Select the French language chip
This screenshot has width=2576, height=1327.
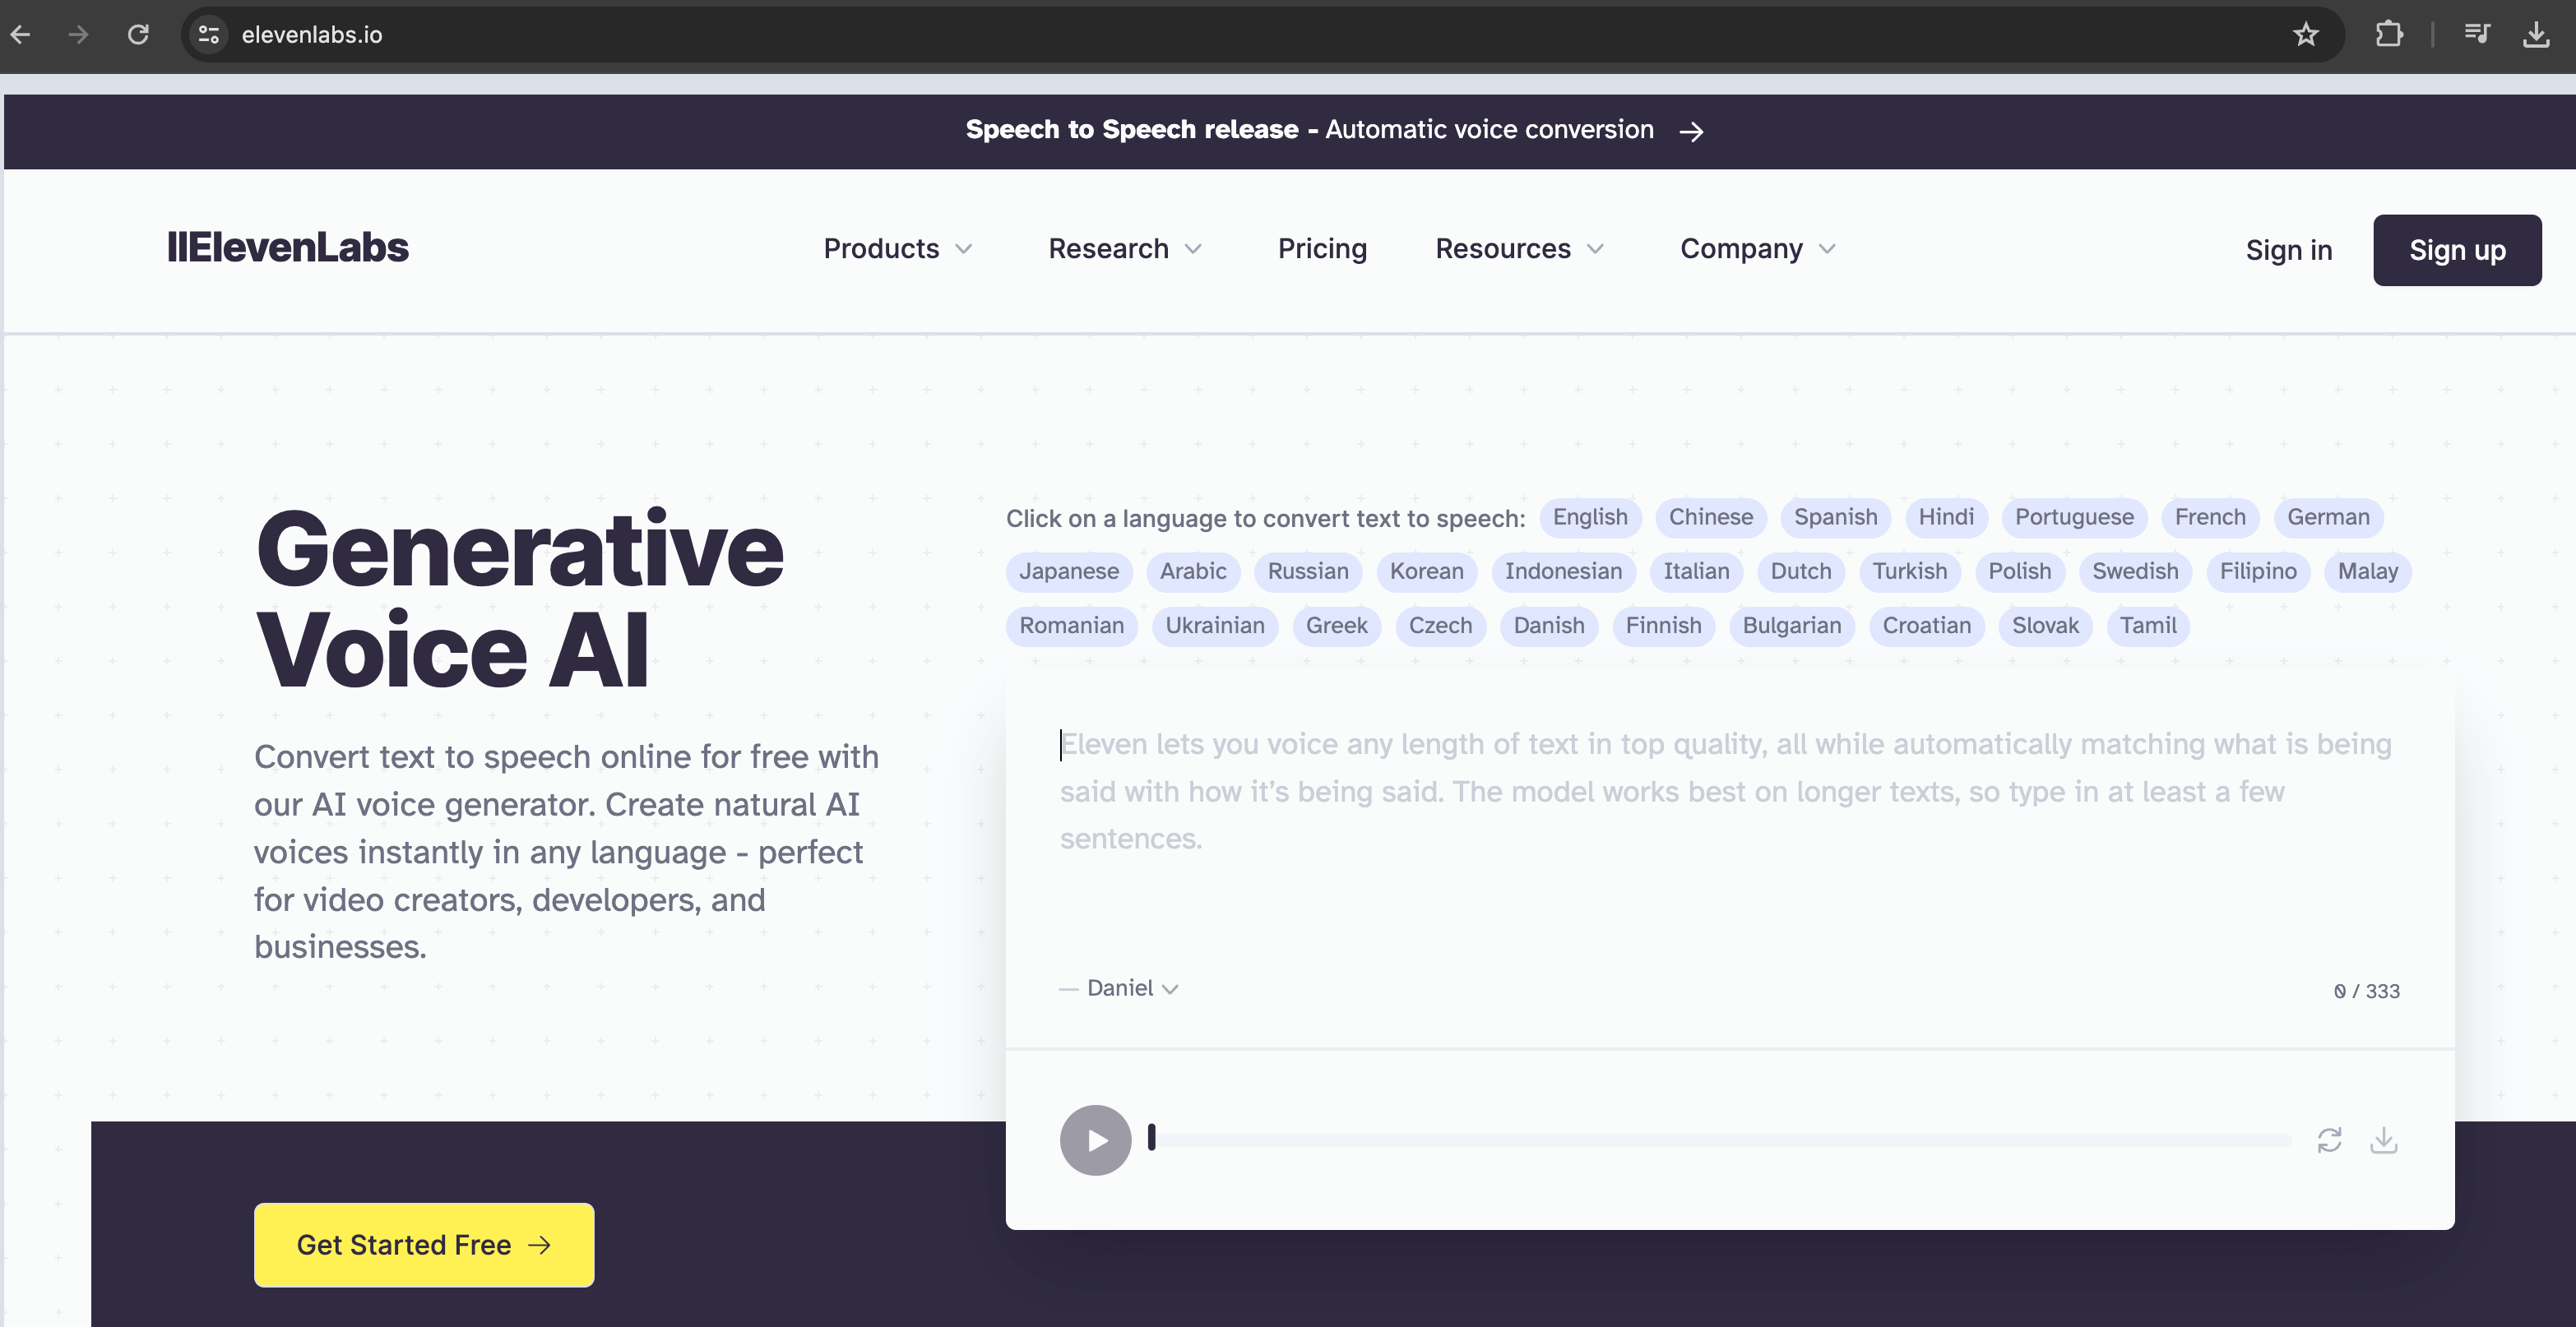click(2210, 517)
